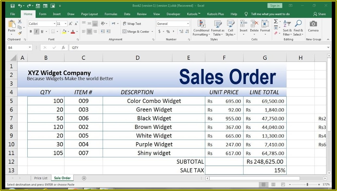Click the Share button
Image resolution: width=337 pixels, height=191 pixels.
click(x=320, y=14)
